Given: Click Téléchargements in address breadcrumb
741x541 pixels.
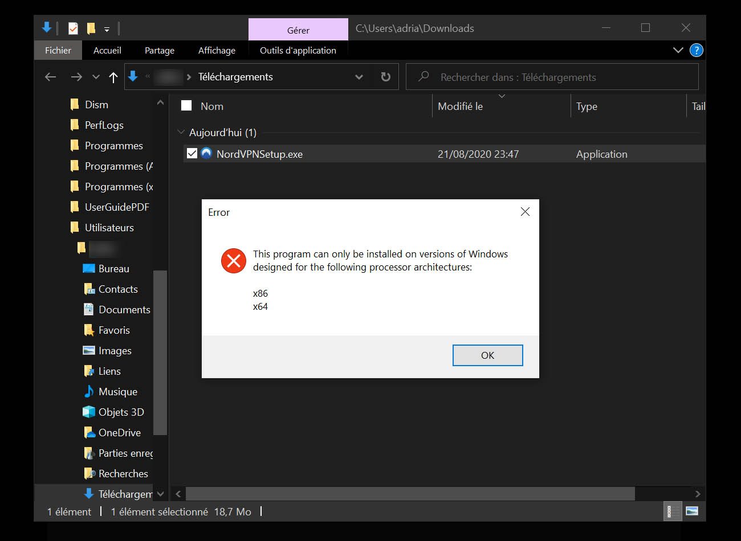Looking at the screenshot, I should 235,77.
